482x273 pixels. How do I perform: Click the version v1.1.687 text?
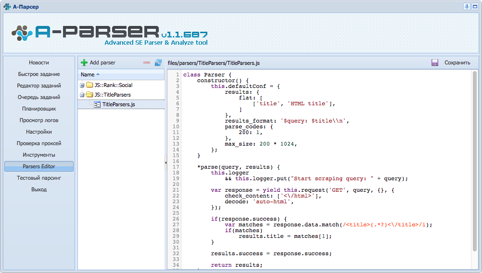184,35
